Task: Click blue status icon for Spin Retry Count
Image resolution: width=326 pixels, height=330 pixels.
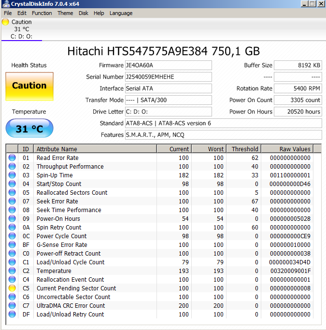Action: 12,227
